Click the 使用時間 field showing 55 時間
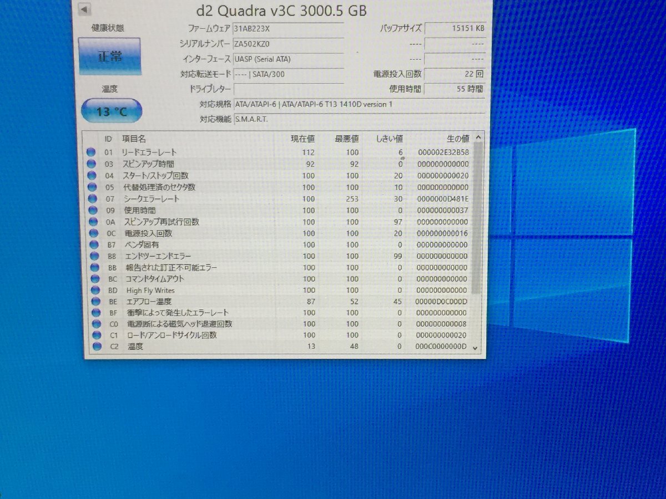The width and height of the screenshot is (666, 499). coord(455,89)
